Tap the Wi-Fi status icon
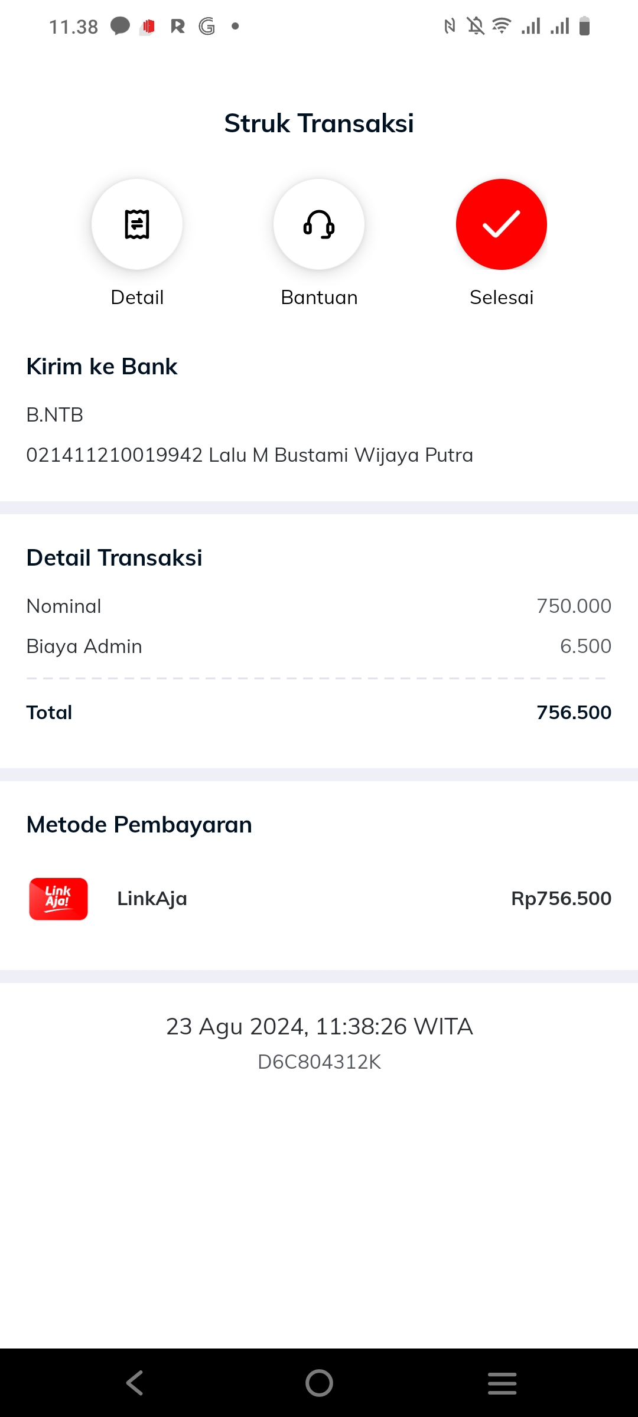Screen dimensions: 638x1417 (502, 26)
